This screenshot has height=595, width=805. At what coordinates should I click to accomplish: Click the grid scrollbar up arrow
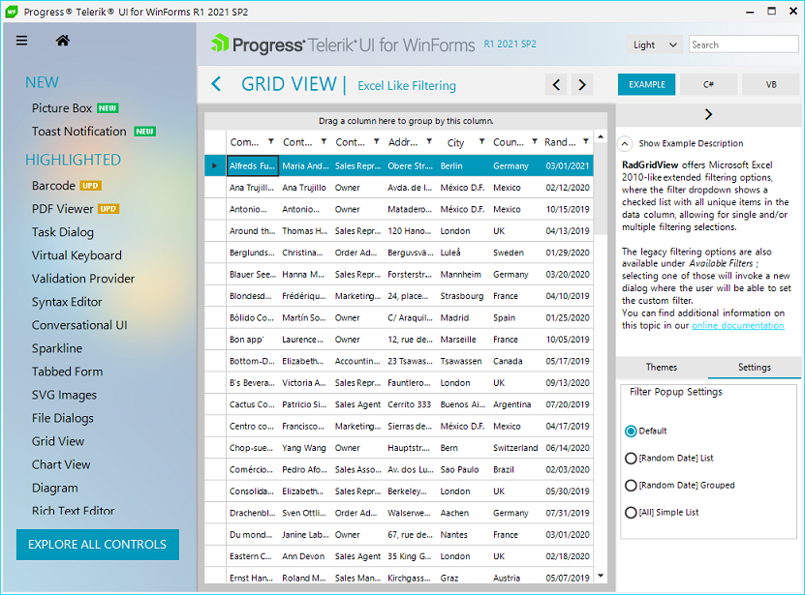click(601, 137)
